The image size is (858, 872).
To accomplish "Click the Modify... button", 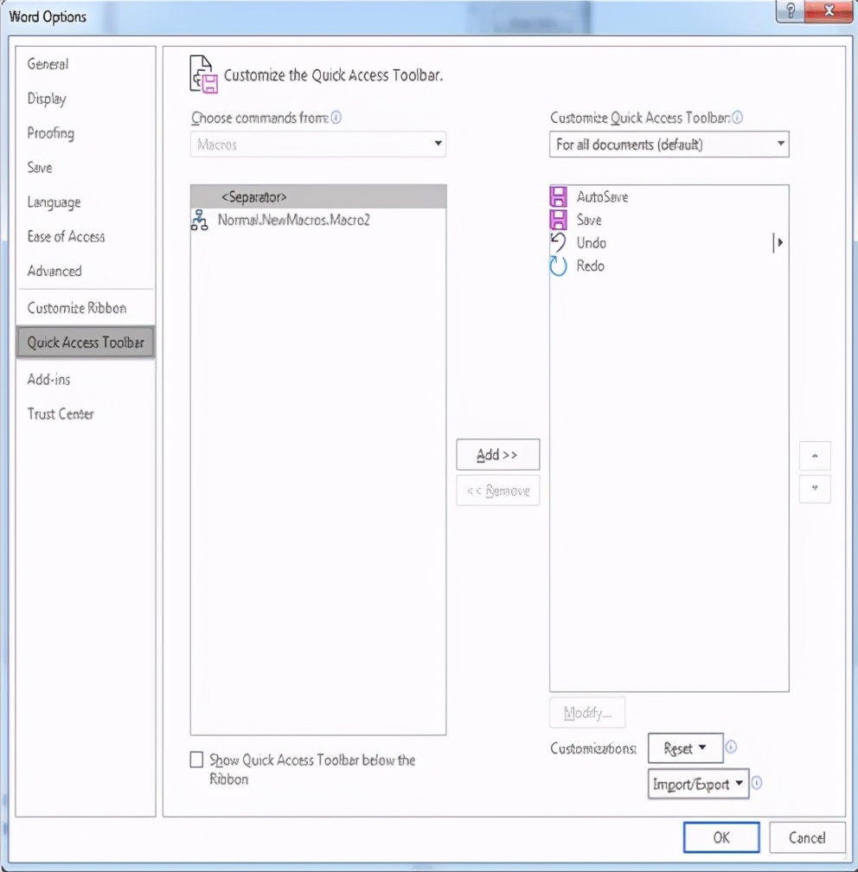I will (587, 713).
